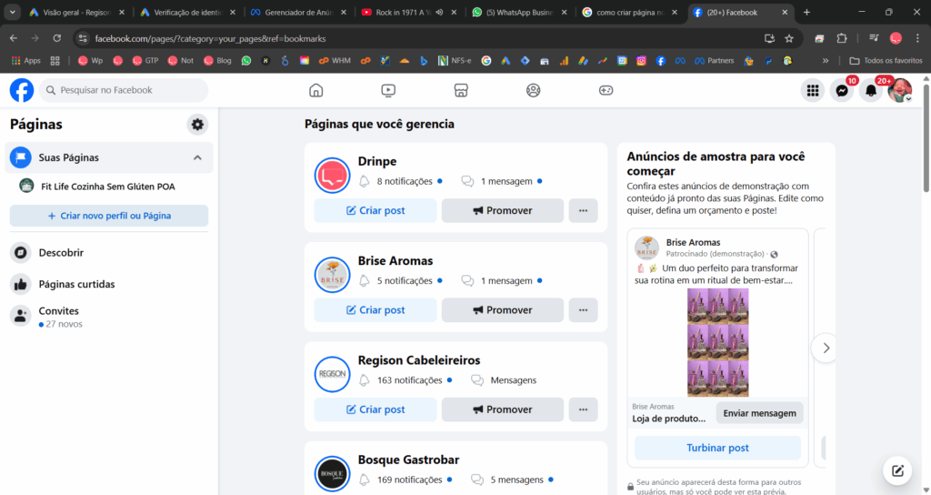The height and width of the screenshot is (495, 931).
Task: Open more options for Drinpe
Action: point(583,210)
